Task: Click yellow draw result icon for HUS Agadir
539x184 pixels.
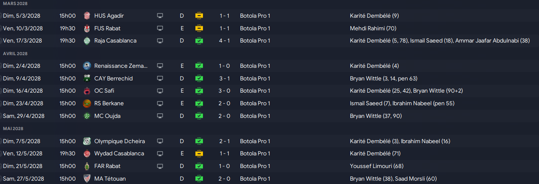Action: tap(199, 16)
